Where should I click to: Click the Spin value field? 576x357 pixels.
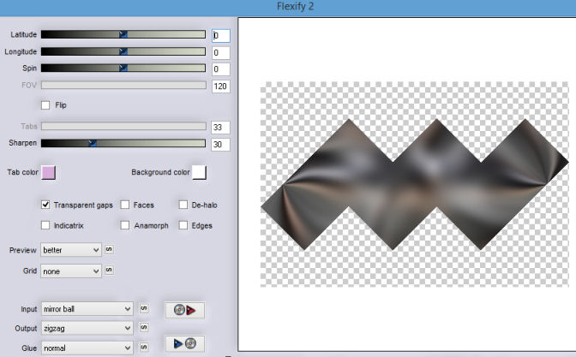click(x=221, y=69)
